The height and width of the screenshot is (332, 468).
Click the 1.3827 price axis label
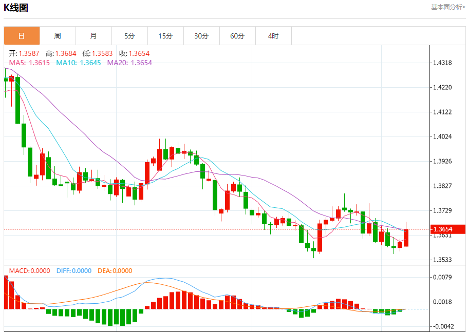[442, 186]
